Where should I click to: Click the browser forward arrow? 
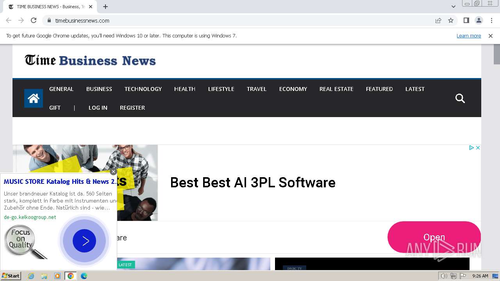point(21,20)
